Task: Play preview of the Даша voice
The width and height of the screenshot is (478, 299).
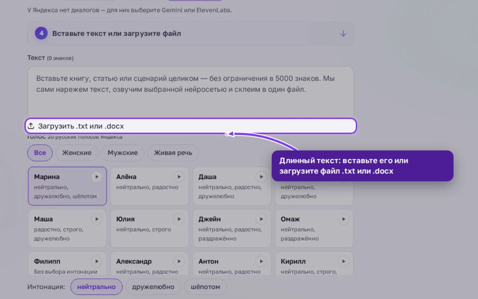Action: pos(262,177)
